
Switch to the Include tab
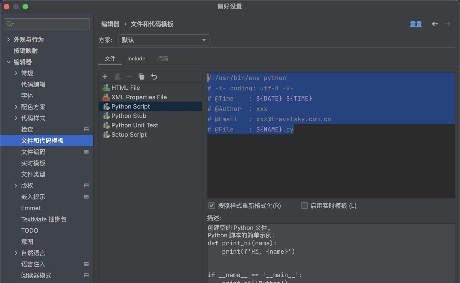click(x=136, y=58)
